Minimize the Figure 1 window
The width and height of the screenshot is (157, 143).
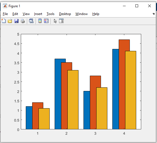124,6
